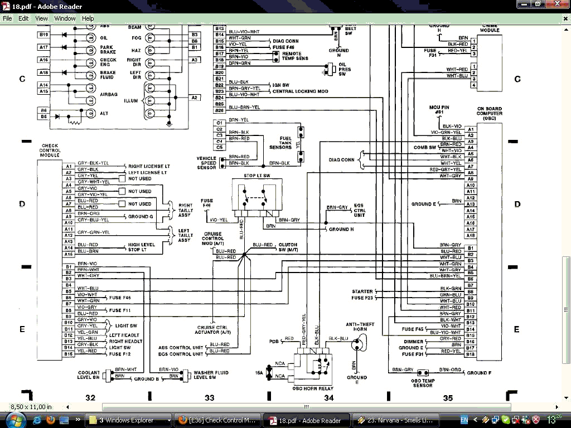This screenshot has width=571, height=428.
Task: Launch Internet Explorer from Quick Launch
Action: click(x=37, y=420)
